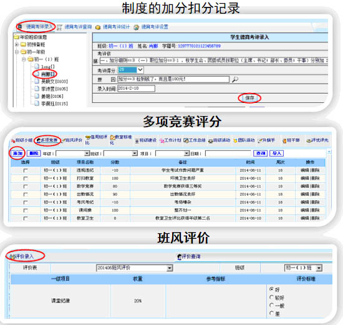Click the 保存 button
The width and height of the screenshot is (343, 325).
point(249,98)
